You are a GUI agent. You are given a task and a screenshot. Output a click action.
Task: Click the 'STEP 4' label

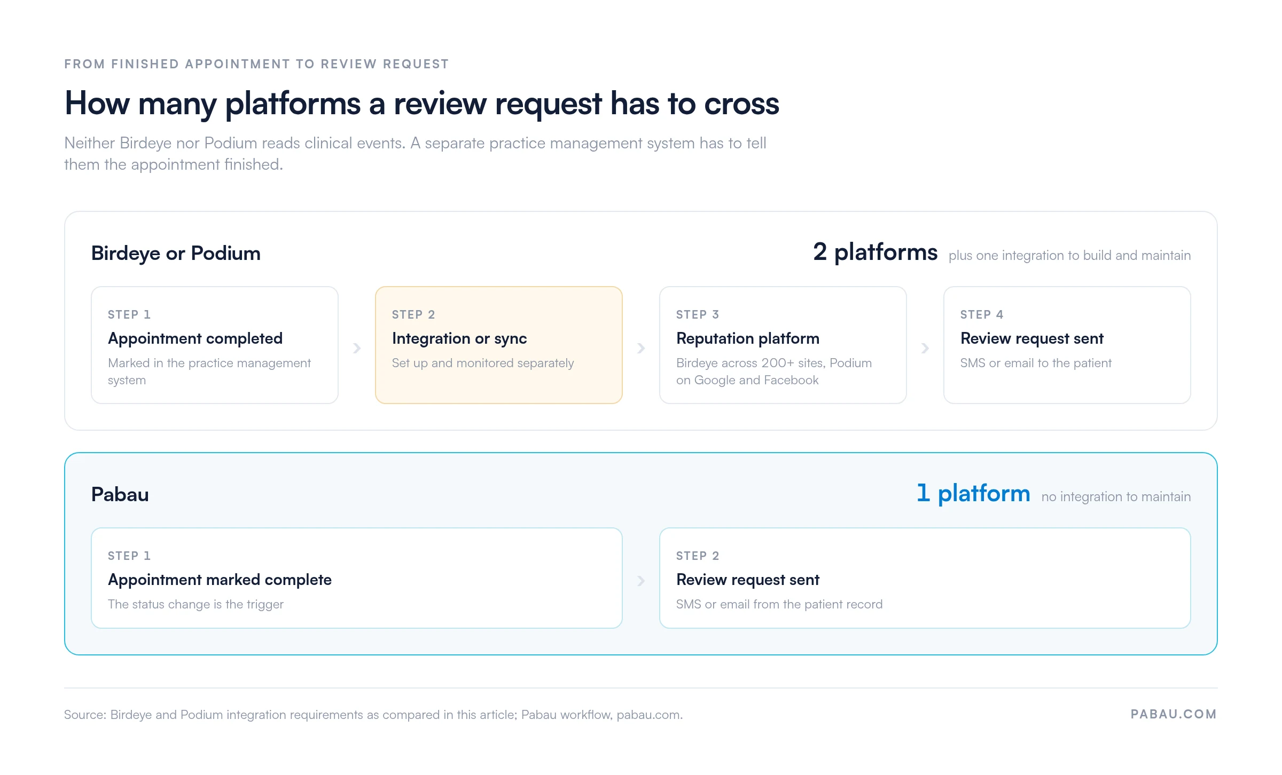coord(981,314)
